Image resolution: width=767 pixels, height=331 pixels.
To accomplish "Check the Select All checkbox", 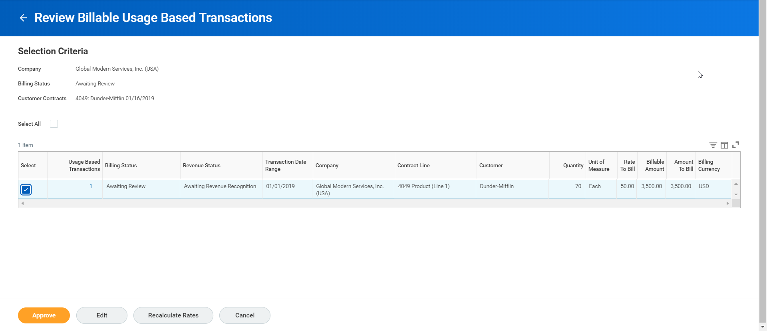I will coord(54,124).
